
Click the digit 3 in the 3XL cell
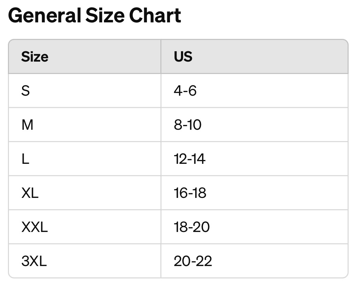click(x=25, y=261)
